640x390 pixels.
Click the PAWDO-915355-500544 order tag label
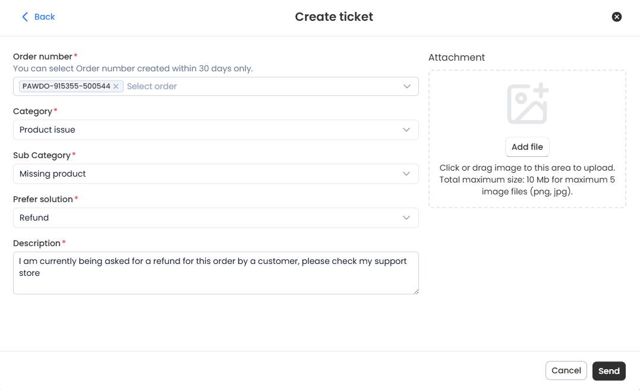66,86
